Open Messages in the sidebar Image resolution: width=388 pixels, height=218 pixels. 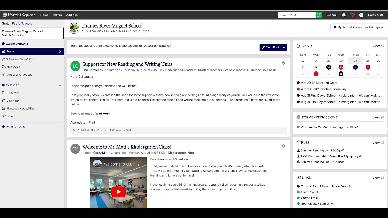pos(11,67)
